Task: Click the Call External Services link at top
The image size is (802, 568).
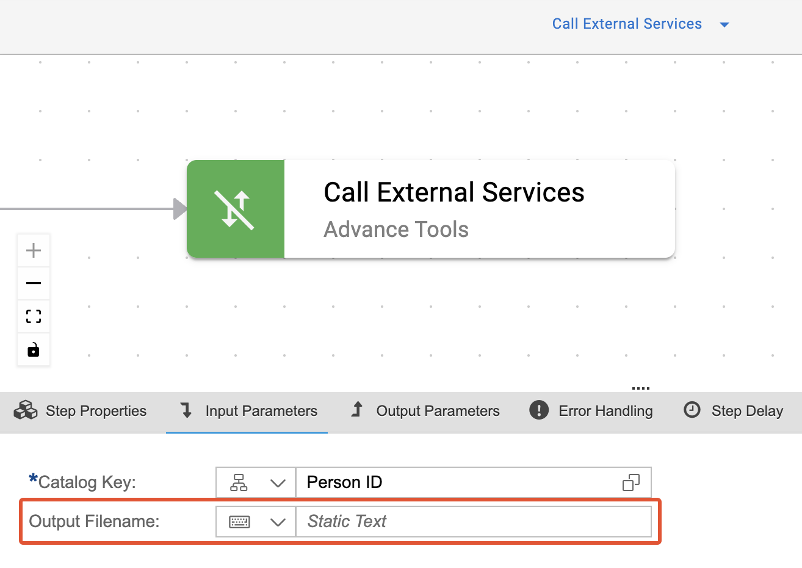Action: (x=627, y=24)
